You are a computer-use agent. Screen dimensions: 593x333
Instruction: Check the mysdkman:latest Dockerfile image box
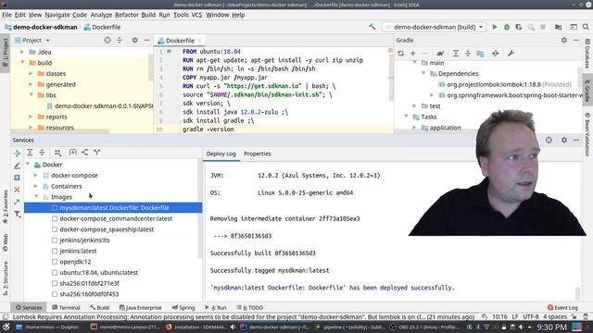[55, 207]
